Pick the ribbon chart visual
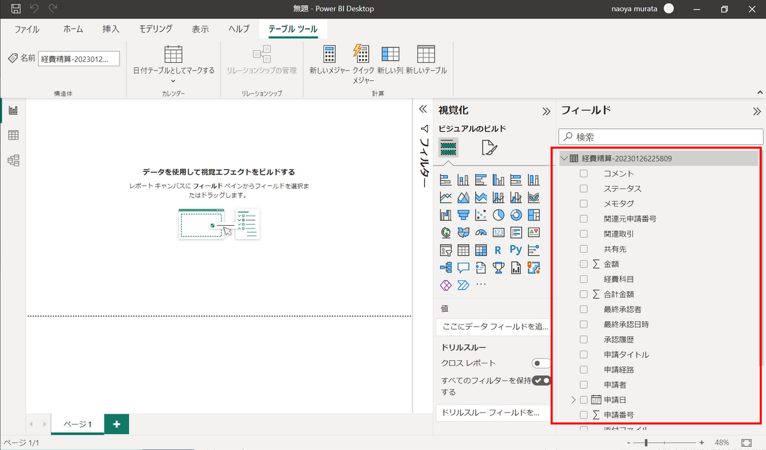The height and width of the screenshot is (450, 766). point(533,198)
